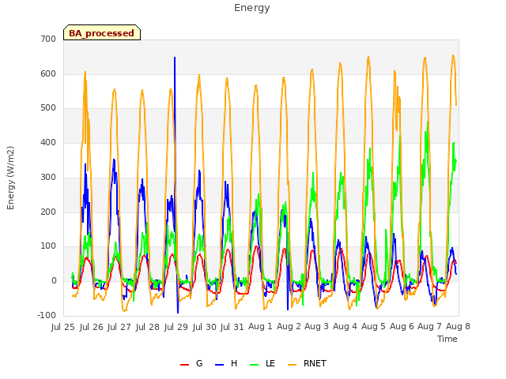Click the Aug 7 x-axis tick label
Viewport: 506px width, 379px height.
[429, 326]
